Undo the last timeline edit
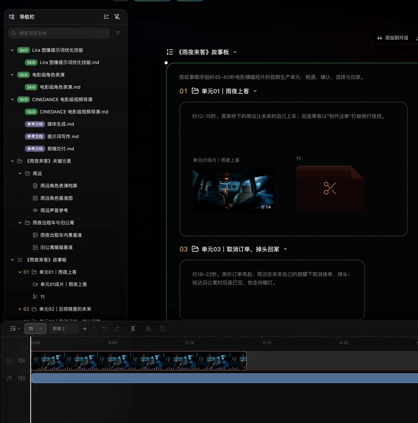This screenshot has width=418, height=423. click(104, 329)
